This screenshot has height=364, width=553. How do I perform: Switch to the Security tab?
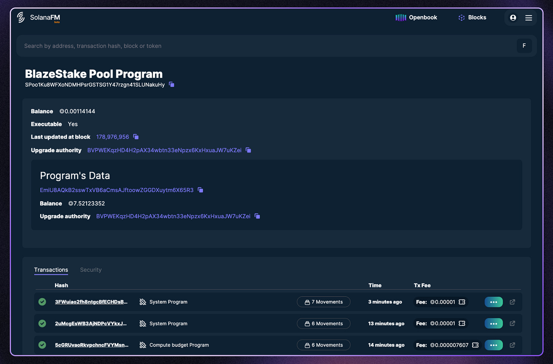coord(91,270)
